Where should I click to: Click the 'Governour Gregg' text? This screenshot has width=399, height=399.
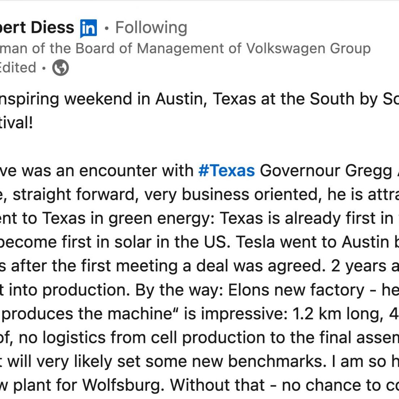tap(326, 171)
